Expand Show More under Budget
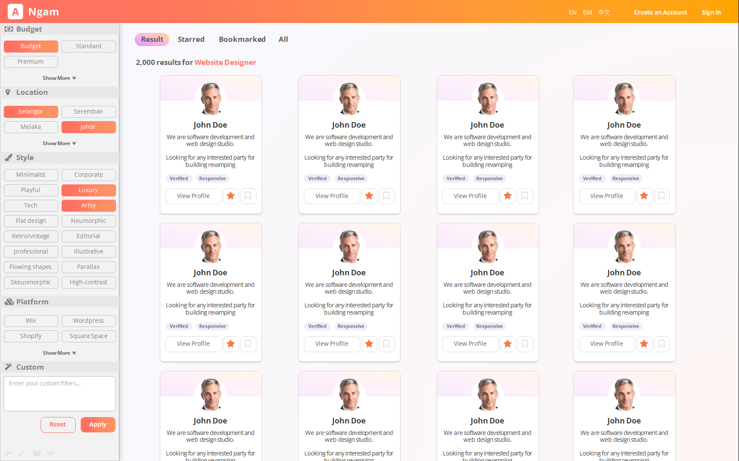739x461 pixels. point(59,78)
